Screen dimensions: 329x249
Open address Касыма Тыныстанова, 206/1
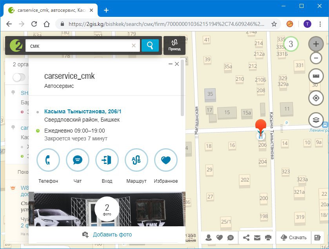pyautogui.click(x=83, y=111)
